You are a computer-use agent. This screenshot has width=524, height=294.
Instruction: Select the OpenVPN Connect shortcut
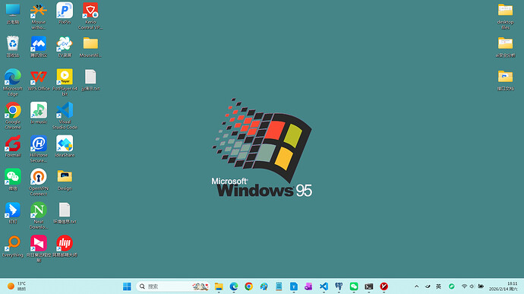click(x=39, y=182)
